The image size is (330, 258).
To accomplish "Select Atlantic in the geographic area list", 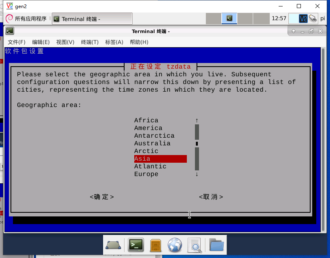I will point(150,166).
